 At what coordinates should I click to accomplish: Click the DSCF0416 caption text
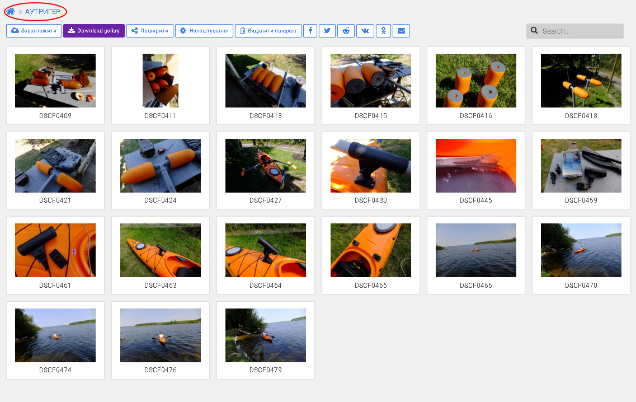pos(476,116)
